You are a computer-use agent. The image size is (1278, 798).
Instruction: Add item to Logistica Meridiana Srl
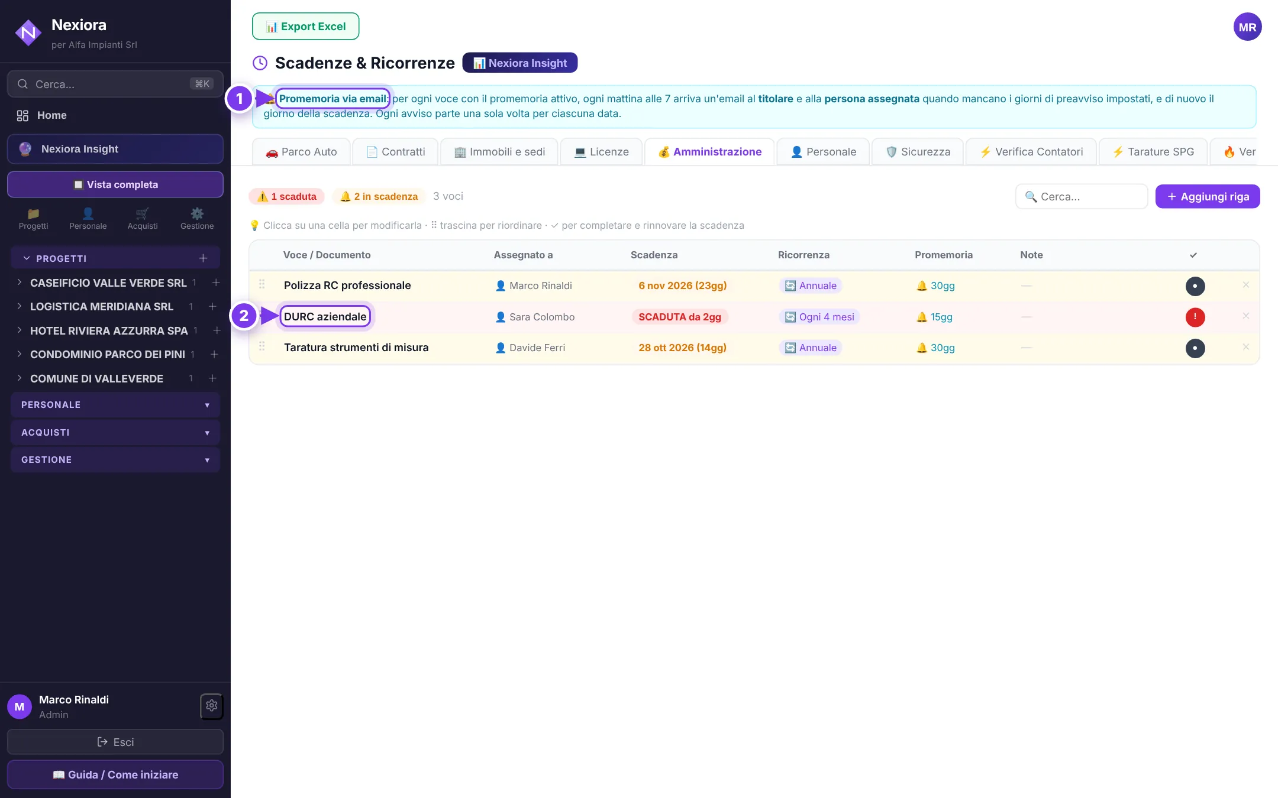tap(212, 306)
